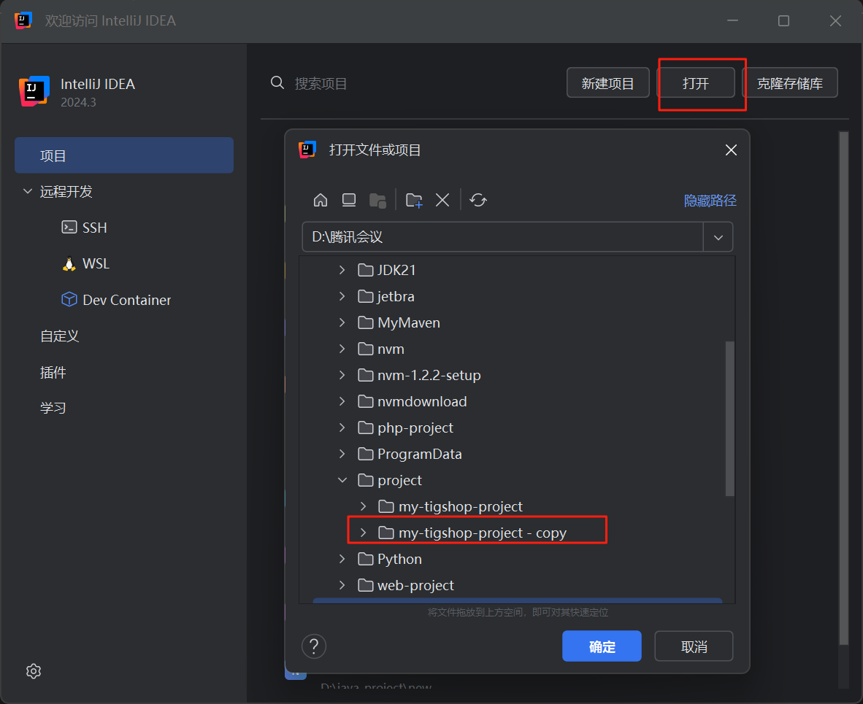Refresh the file tree
863x704 pixels.
[x=478, y=200]
